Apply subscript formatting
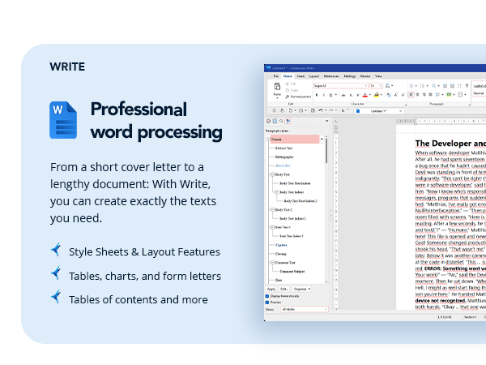Screen dimensions: 486x365 351,95
